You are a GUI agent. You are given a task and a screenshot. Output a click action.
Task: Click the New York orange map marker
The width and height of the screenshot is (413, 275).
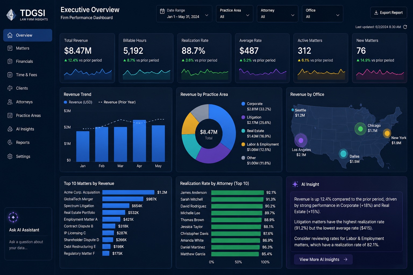[x=387, y=133]
